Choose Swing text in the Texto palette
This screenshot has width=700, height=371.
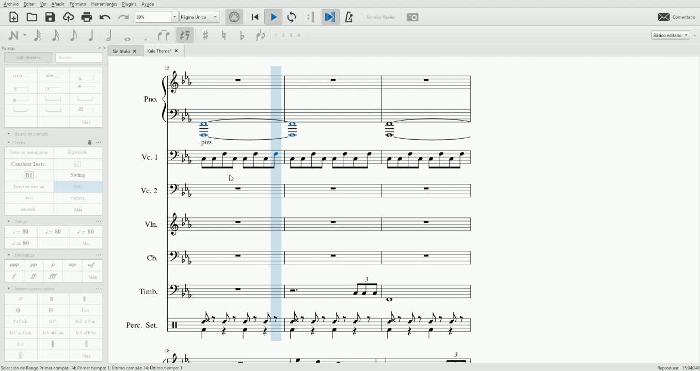[x=78, y=175]
